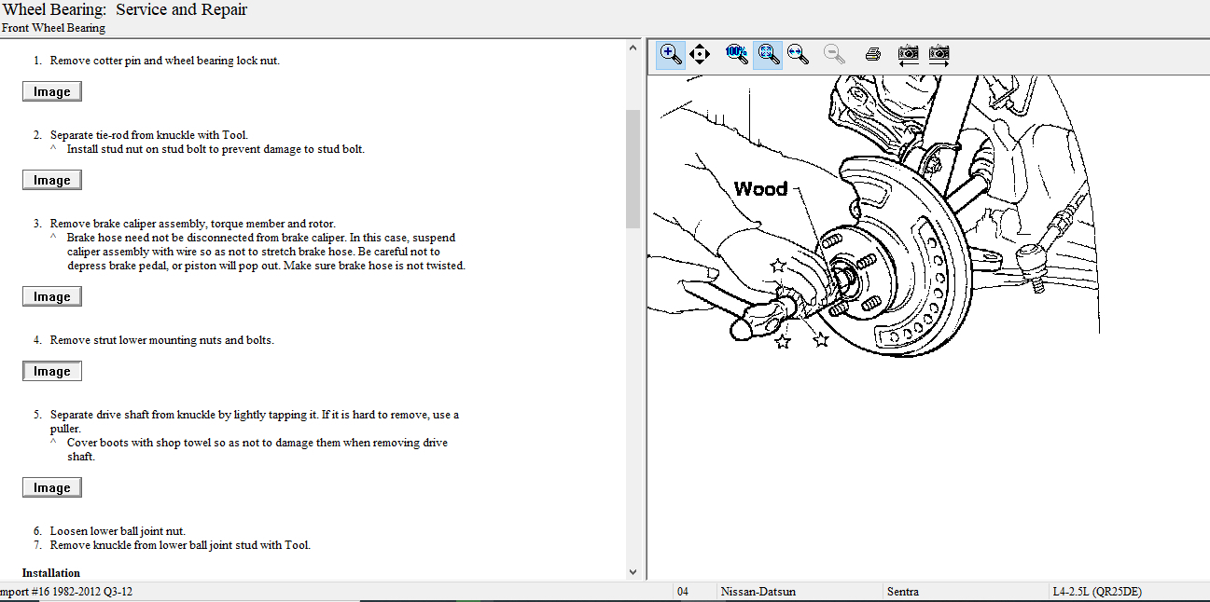1210x602 pixels.
Task: Click 'Remove strut lower mounting nuts and bolts' step
Action: 162,340
